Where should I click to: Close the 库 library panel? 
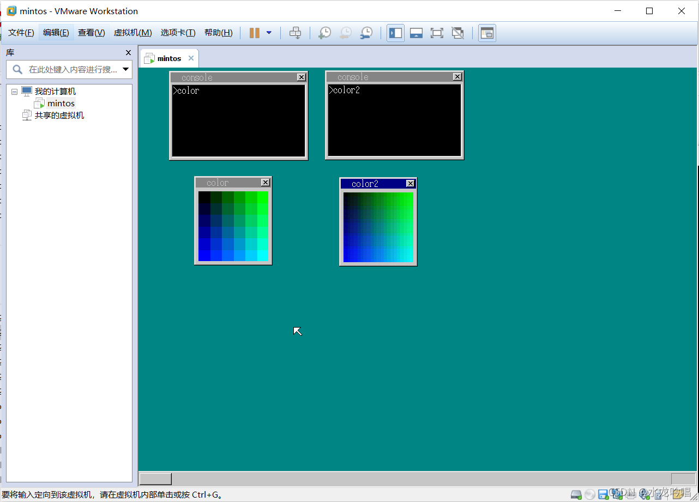128,52
